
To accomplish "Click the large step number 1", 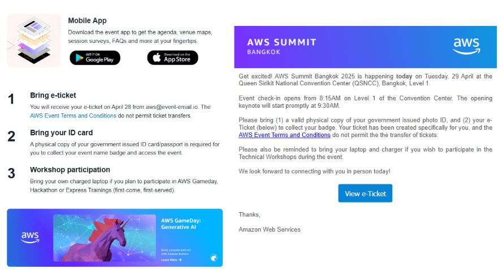I will pos(11,99).
